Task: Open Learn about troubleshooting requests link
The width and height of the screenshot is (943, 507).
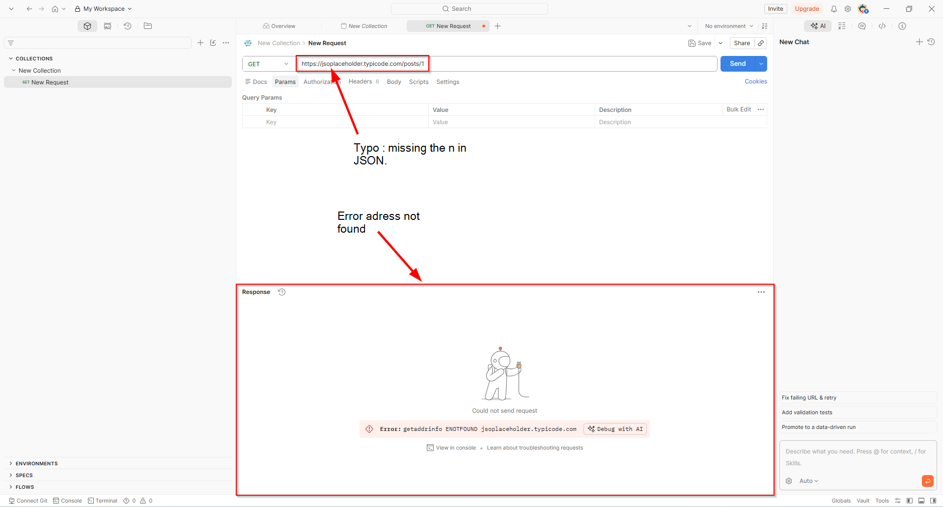Action: click(x=535, y=448)
